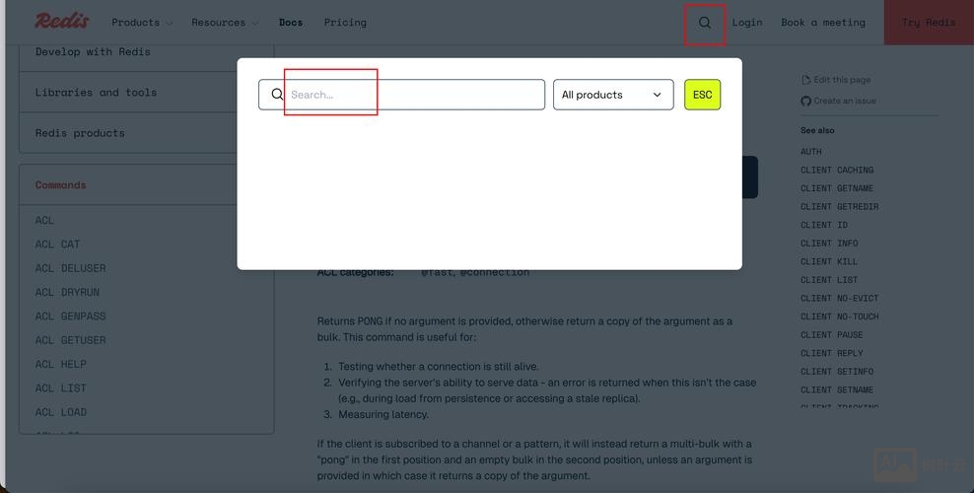
Task: Open the Docs tab
Action: tap(291, 23)
